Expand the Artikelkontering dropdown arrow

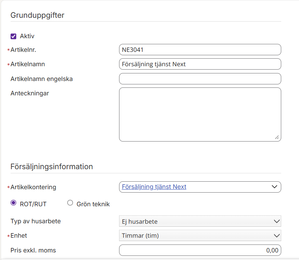(x=274, y=187)
